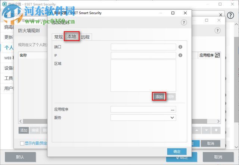Click the 默认 button at bottom left
The width and height of the screenshot is (239, 165).
[20, 157]
